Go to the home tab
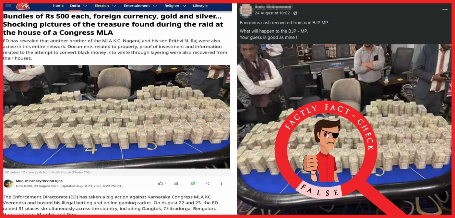Image resolution: width=455 pixels, height=218 pixels. [58, 6]
